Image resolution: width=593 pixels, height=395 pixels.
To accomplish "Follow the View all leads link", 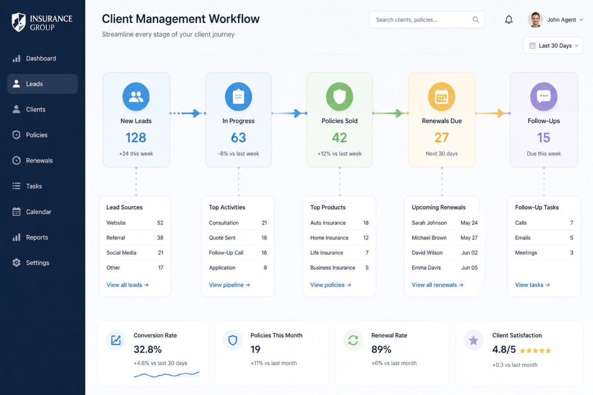I will coord(127,285).
